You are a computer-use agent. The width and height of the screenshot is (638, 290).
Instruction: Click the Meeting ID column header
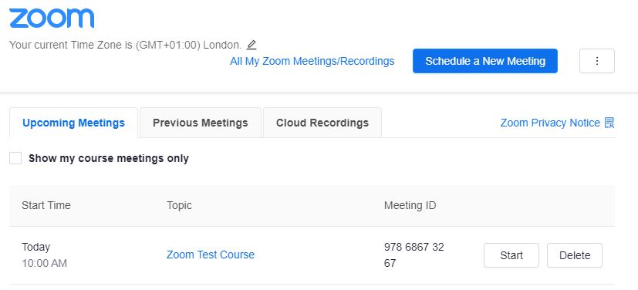click(x=410, y=205)
